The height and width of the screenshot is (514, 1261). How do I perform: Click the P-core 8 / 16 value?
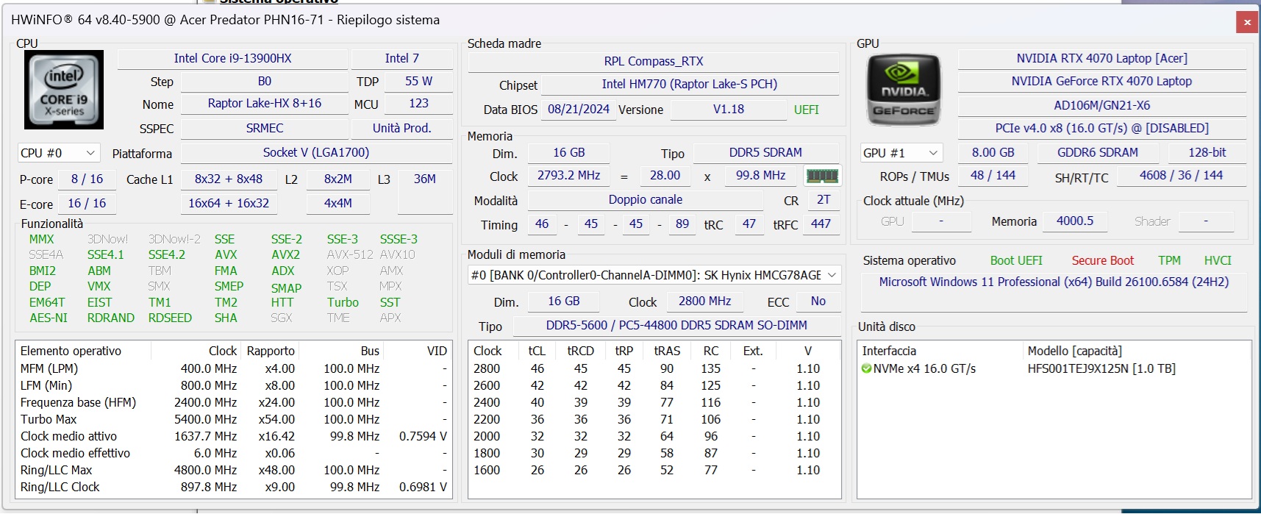coord(87,179)
